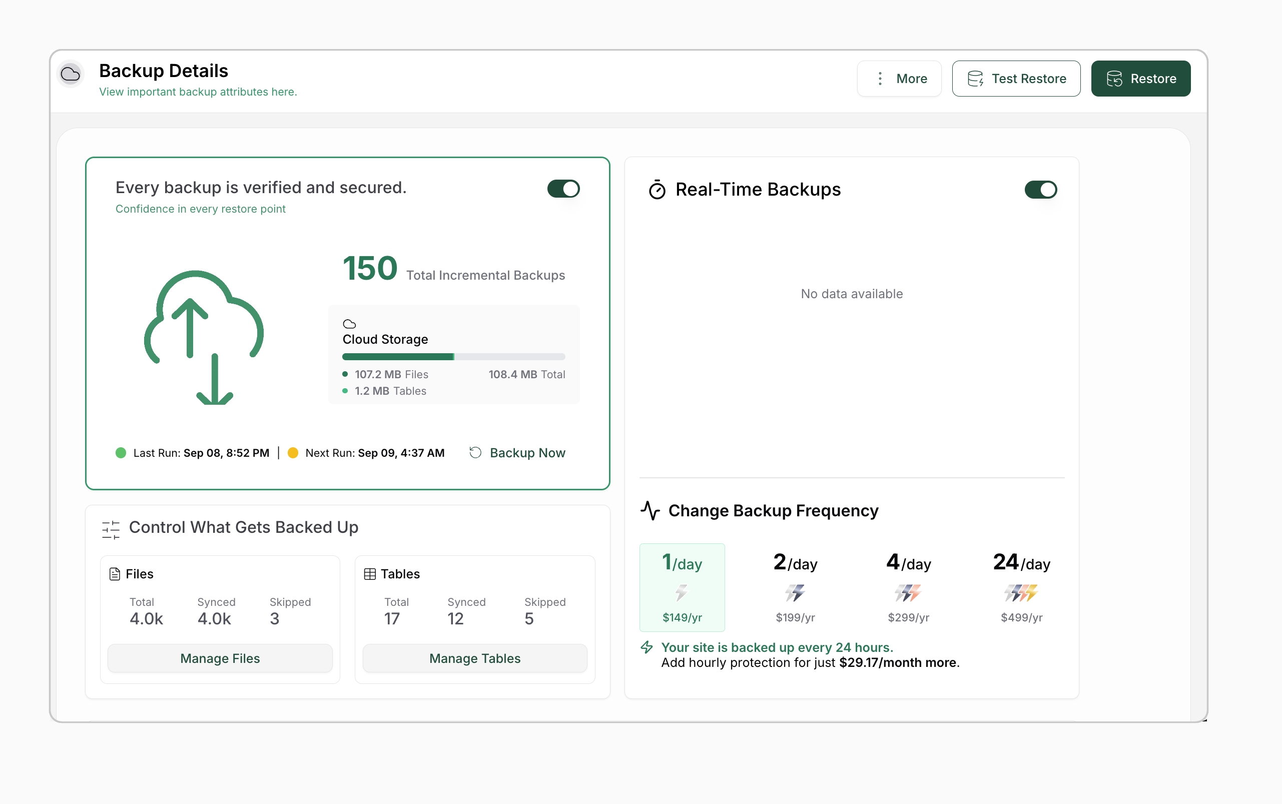
Task: Click 'Confidence in every restore point' subtitle
Action: (x=201, y=209)
